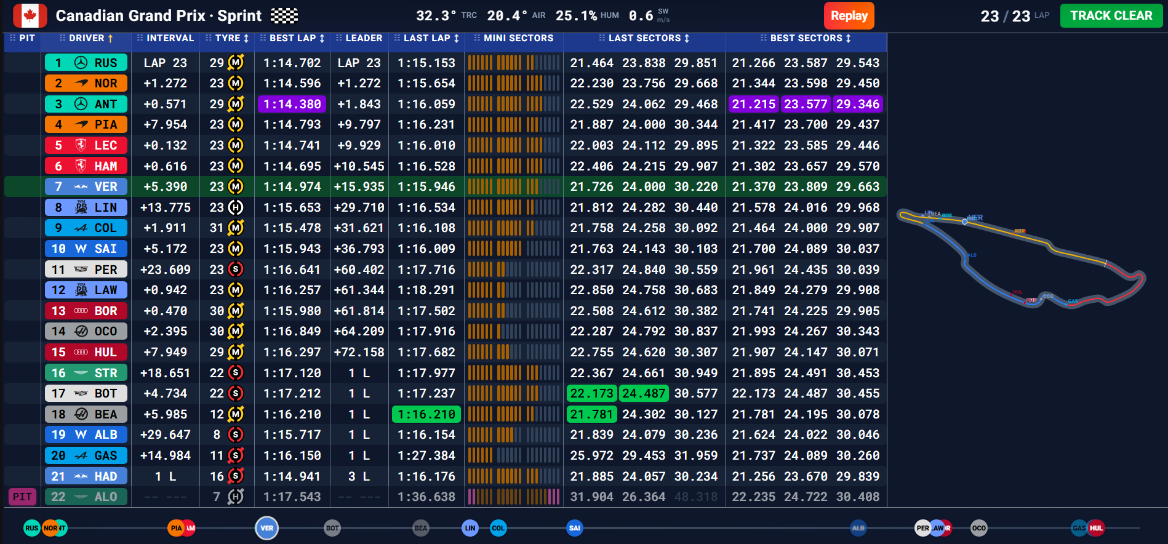Click VER marker on bottom progress bar
The image size is (1168, 544).
pos(266,528)
